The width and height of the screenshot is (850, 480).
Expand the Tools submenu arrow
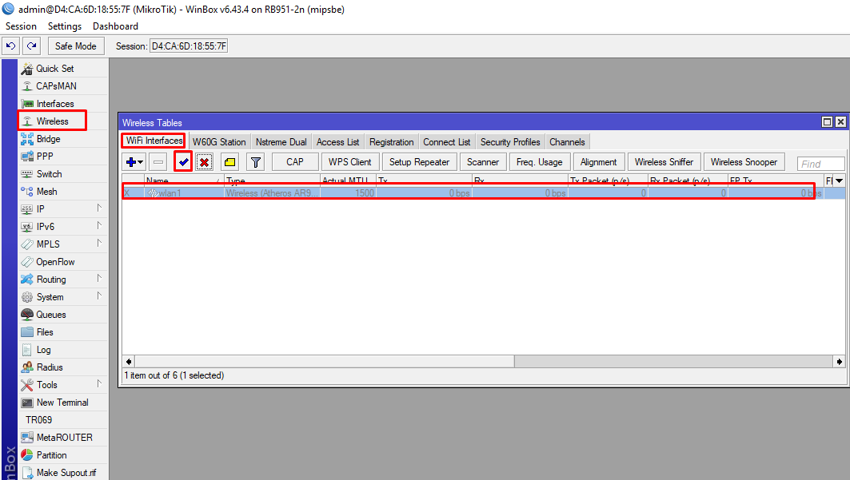(99, 384)
